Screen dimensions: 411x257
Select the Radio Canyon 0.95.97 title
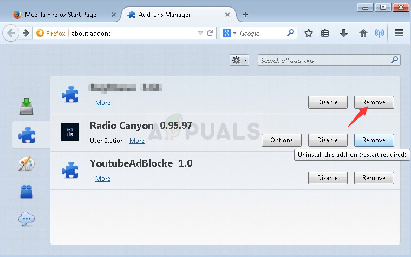tap(141, 126)
